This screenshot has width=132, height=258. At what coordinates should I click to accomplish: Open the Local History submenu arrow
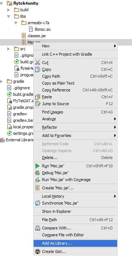pyautogui.click(x=115, y=196)
